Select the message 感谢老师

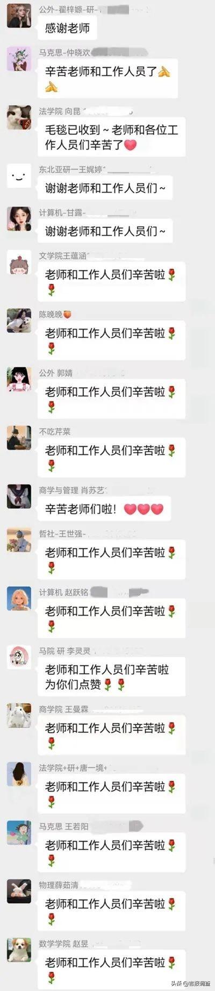[67, 27]
